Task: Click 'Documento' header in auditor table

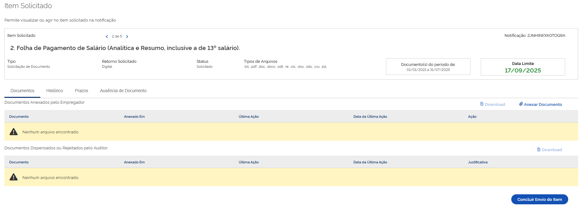Action: coord(19,162)
